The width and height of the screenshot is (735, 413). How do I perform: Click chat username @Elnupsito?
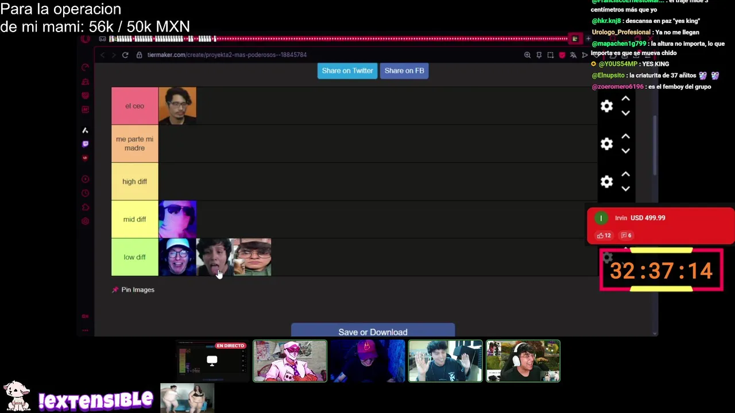click(609, 75)
